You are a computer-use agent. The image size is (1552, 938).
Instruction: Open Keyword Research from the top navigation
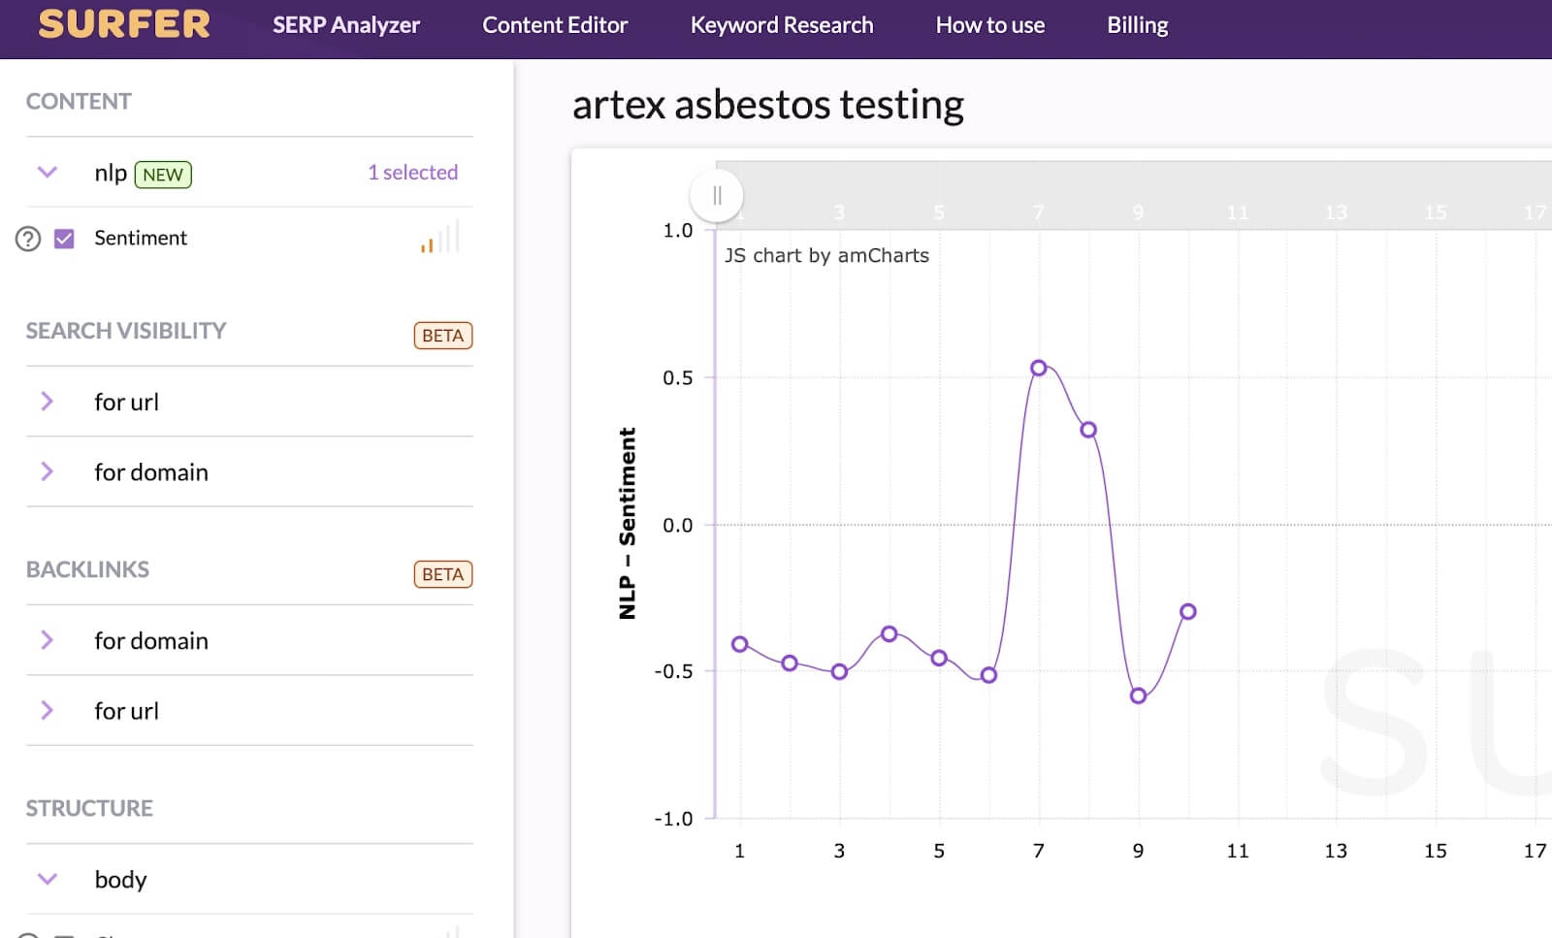tap(781, 25)
